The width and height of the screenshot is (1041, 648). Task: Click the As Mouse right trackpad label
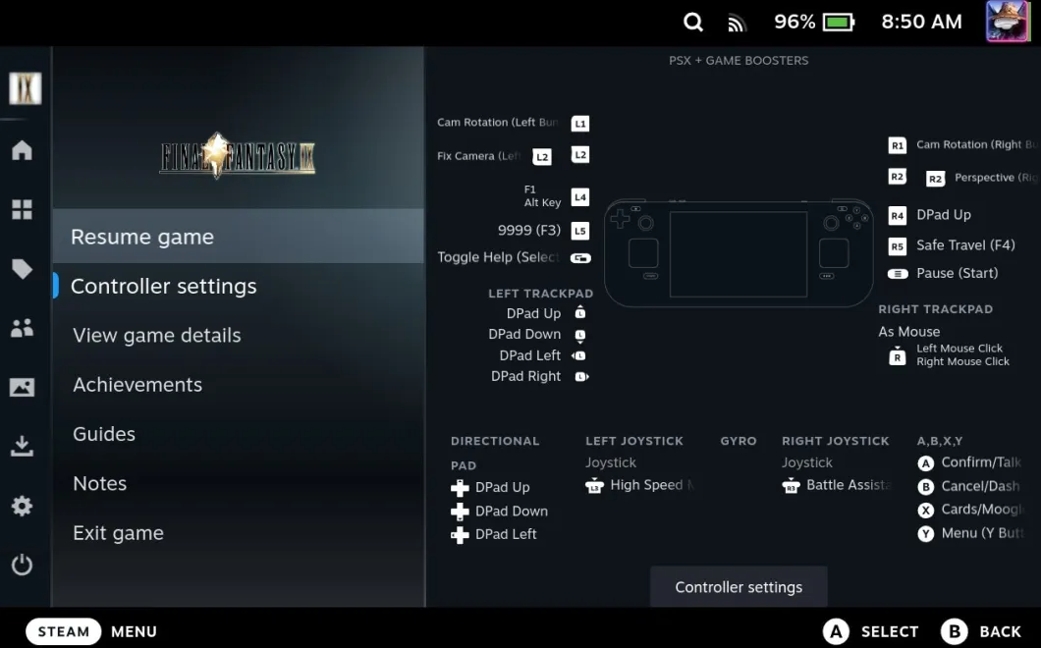(908, 331)
